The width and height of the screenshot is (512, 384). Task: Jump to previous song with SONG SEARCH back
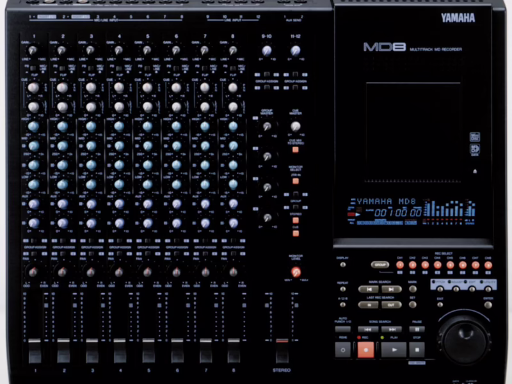[368, 330]
